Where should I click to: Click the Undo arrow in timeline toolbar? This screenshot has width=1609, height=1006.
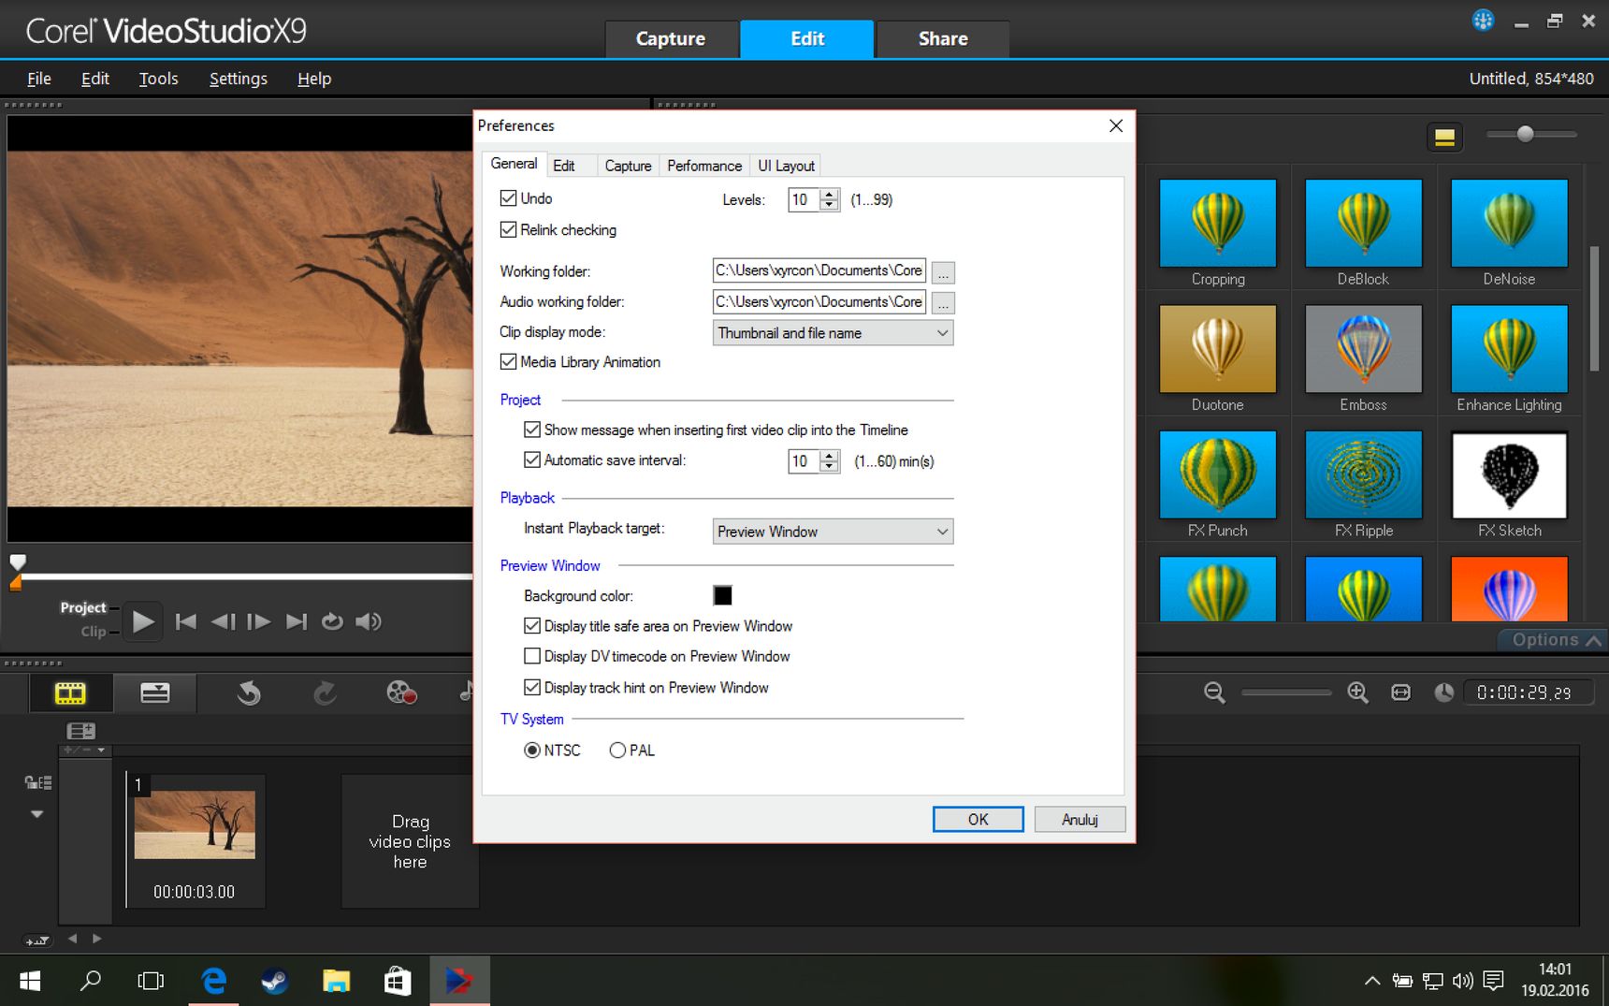[x=248, y=693]
